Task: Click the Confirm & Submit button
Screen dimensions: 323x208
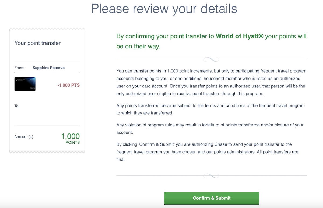Action: coord(212,198)
